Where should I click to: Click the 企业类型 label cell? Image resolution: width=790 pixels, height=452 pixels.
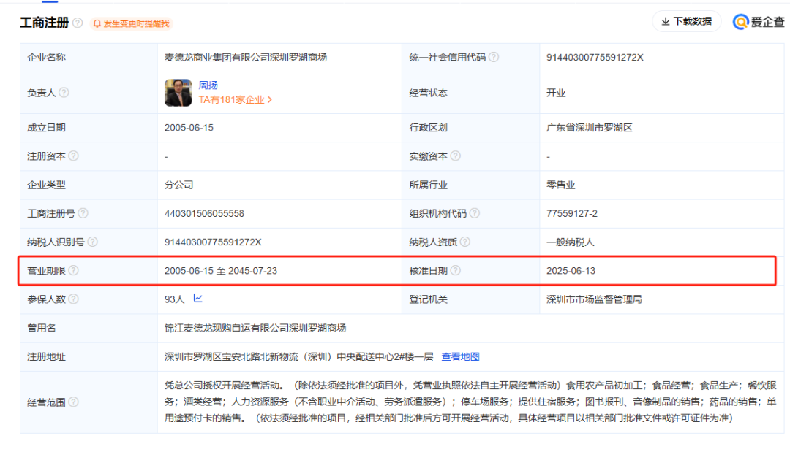pyautogui.click(x=89, y=185)
